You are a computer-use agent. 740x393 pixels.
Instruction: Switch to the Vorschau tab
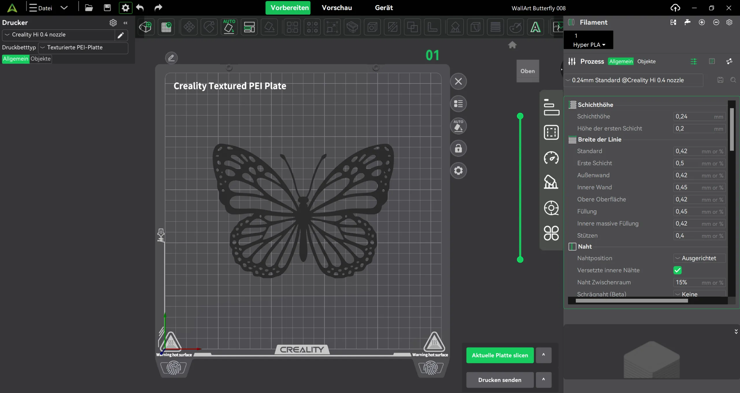pos(337,8)
